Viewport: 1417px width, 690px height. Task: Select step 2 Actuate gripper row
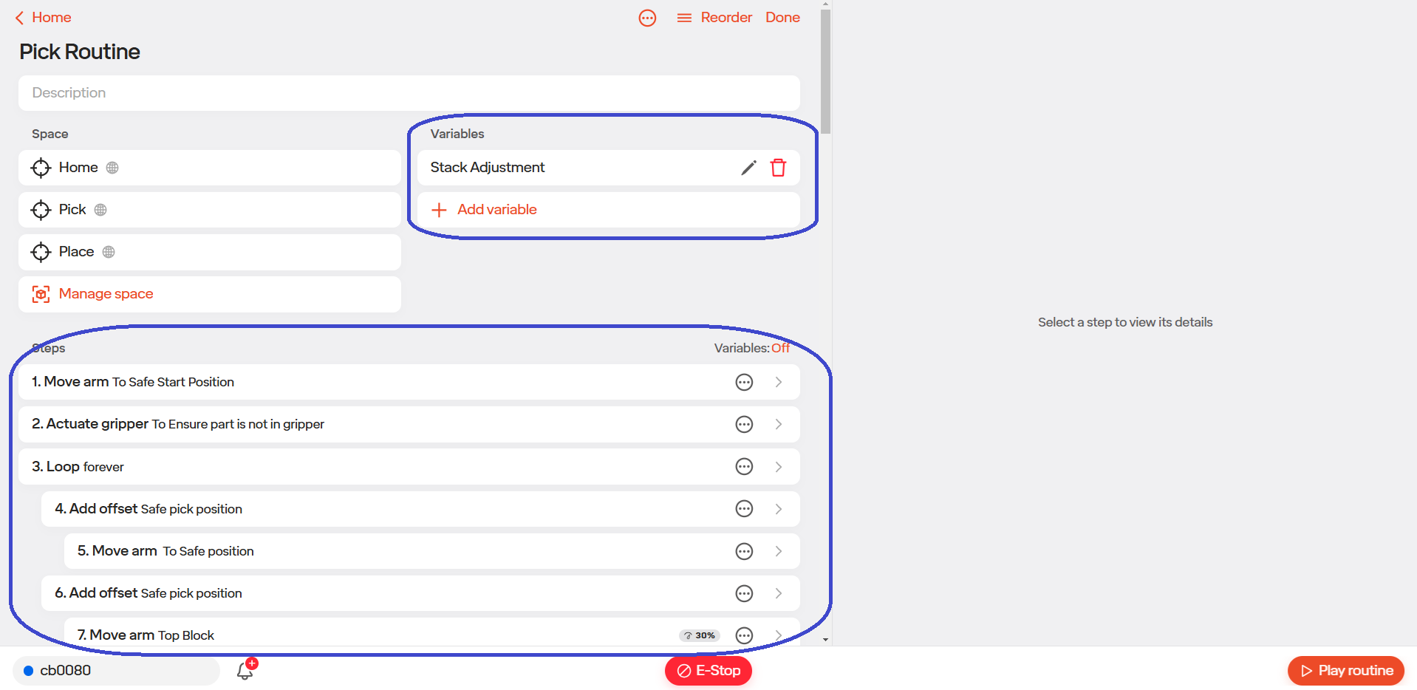(x=409, y=424)
